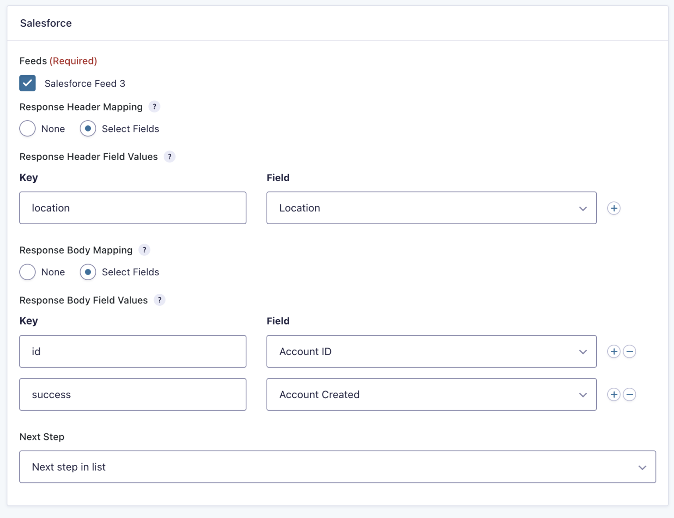Select None for Response Body Mapping
This screenshot has width=674, height=518.
click(x=27, y=272)
